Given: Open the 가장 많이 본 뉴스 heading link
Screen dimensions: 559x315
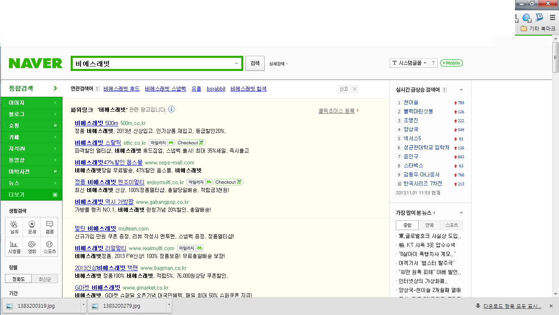Looking at the screenshot, I should (416, 213).
